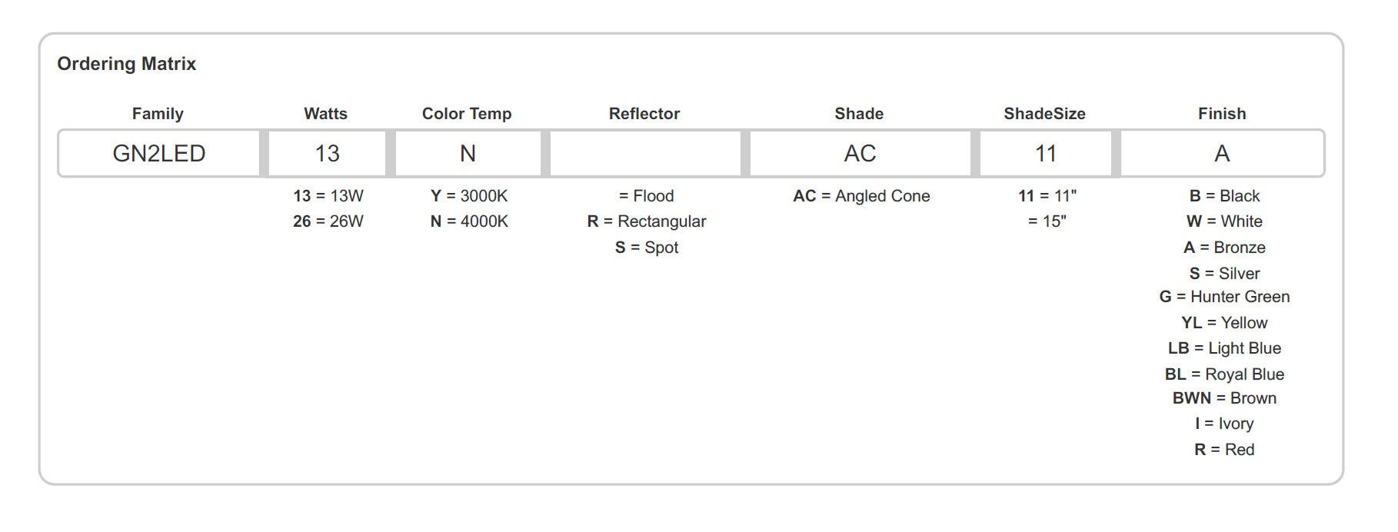Pick the Yellow finish option
This screenshot has height=532, width=1398.
tap(1224, 323)
